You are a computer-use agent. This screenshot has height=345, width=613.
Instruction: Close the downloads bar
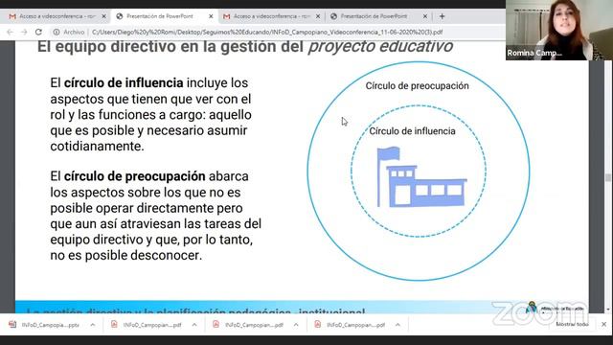(603, 324)
